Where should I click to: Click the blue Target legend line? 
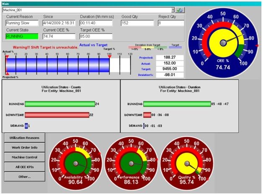(175, 47)
